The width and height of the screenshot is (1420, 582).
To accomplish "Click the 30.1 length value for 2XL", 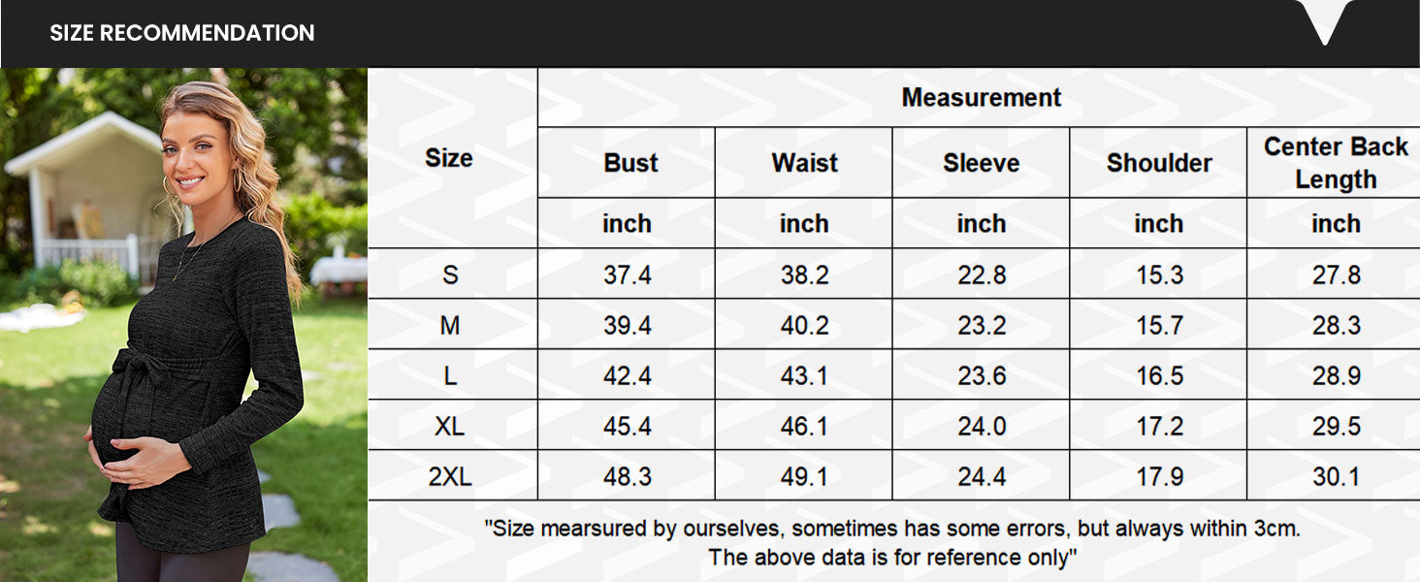I will click(1336, 476).
